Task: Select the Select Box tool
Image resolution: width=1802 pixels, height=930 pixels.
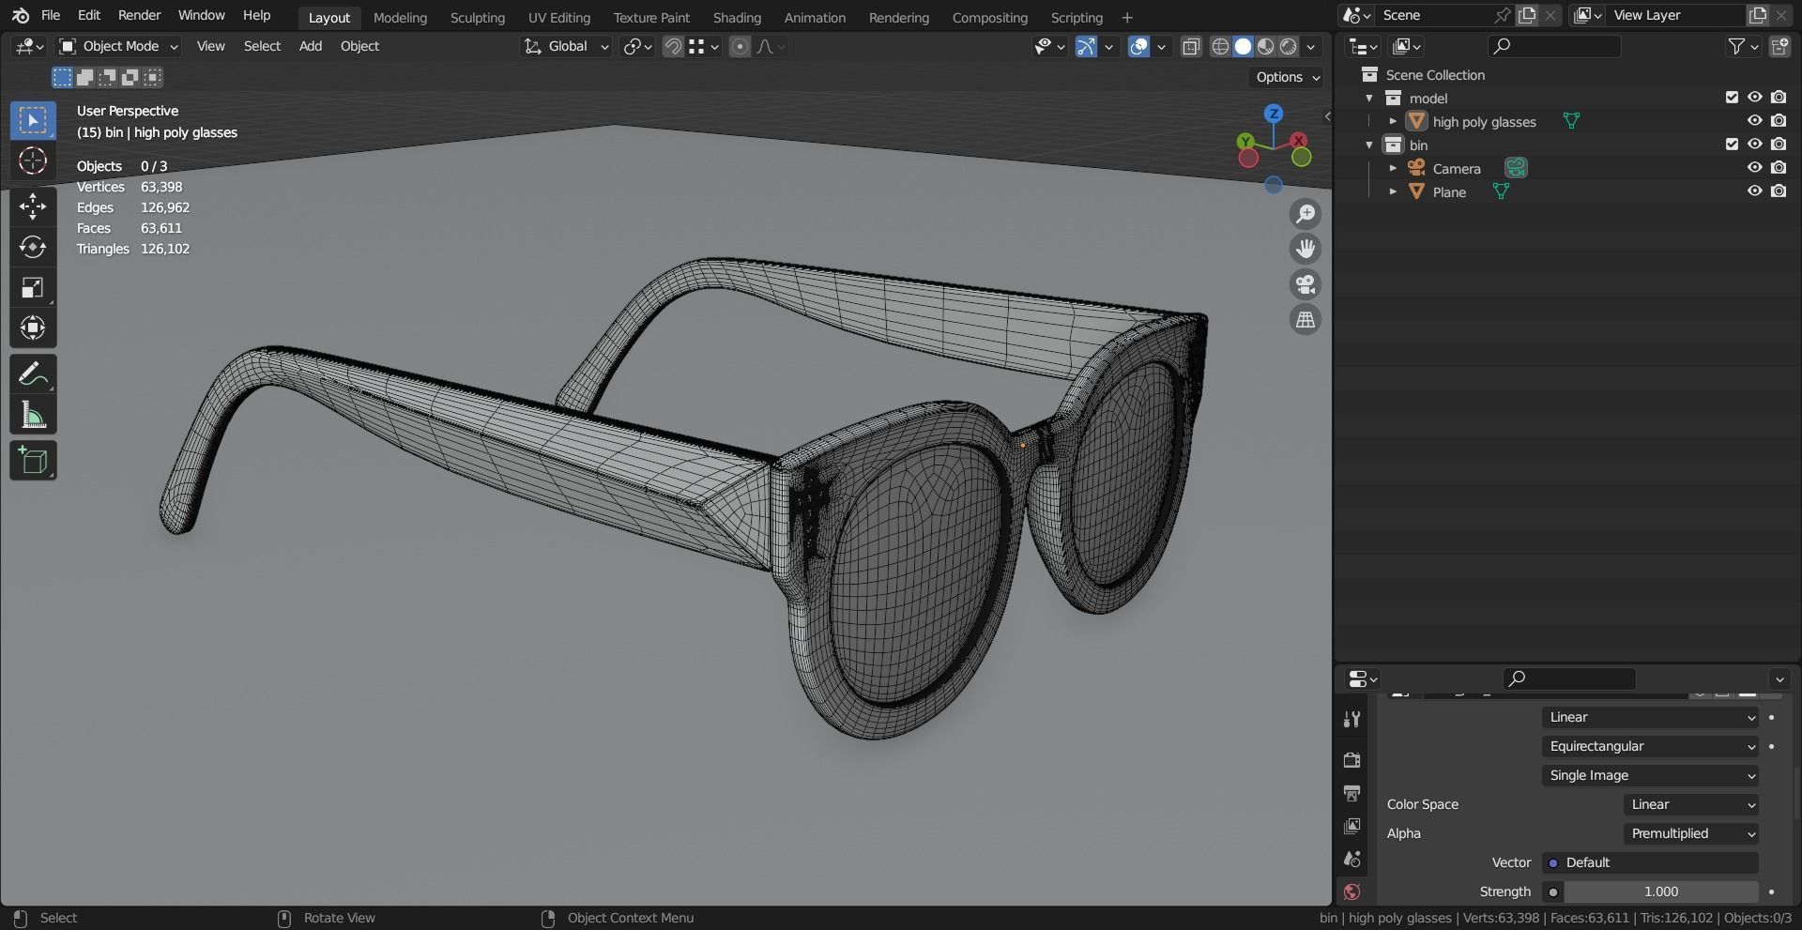Action: coord(33,120)
